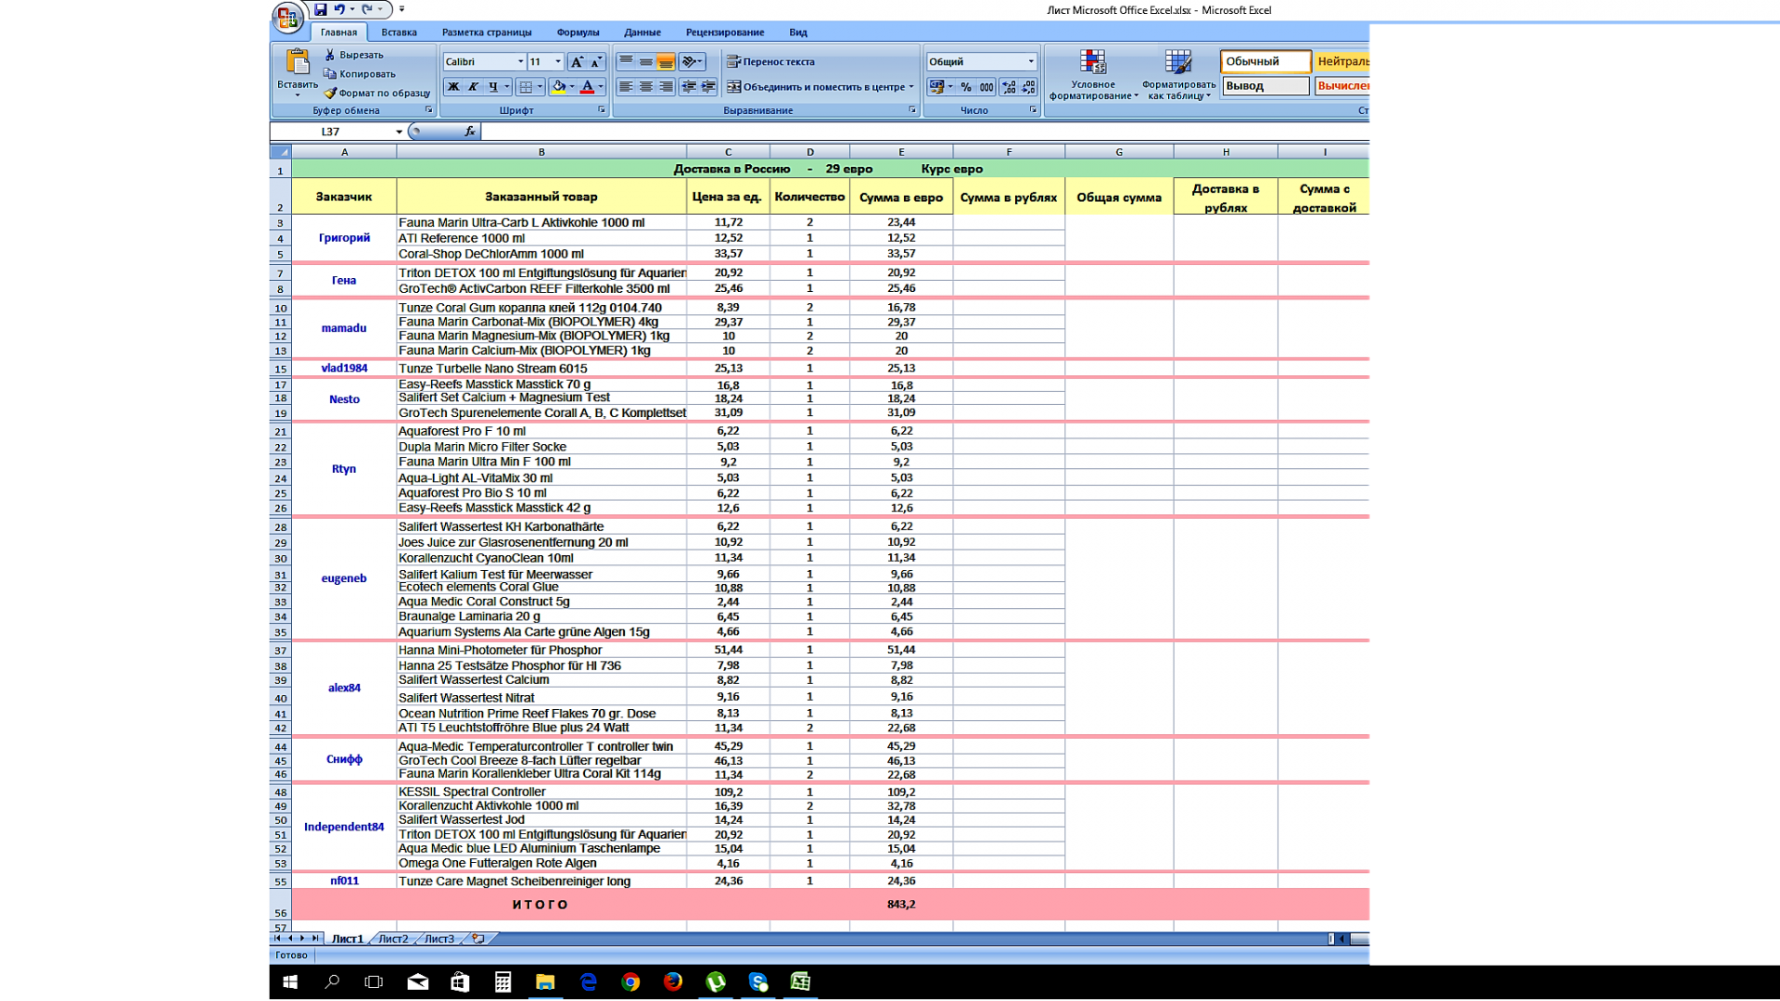
Task: Undo the last action
Action: pos(339,9)
